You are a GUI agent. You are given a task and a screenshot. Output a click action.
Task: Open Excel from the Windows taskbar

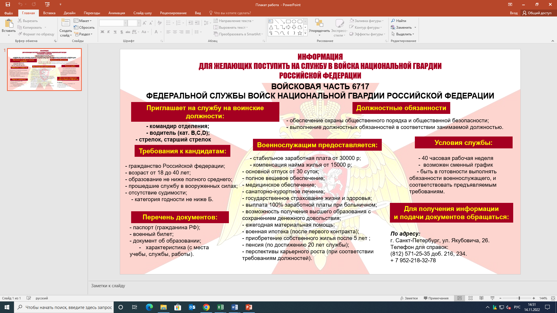220,307
